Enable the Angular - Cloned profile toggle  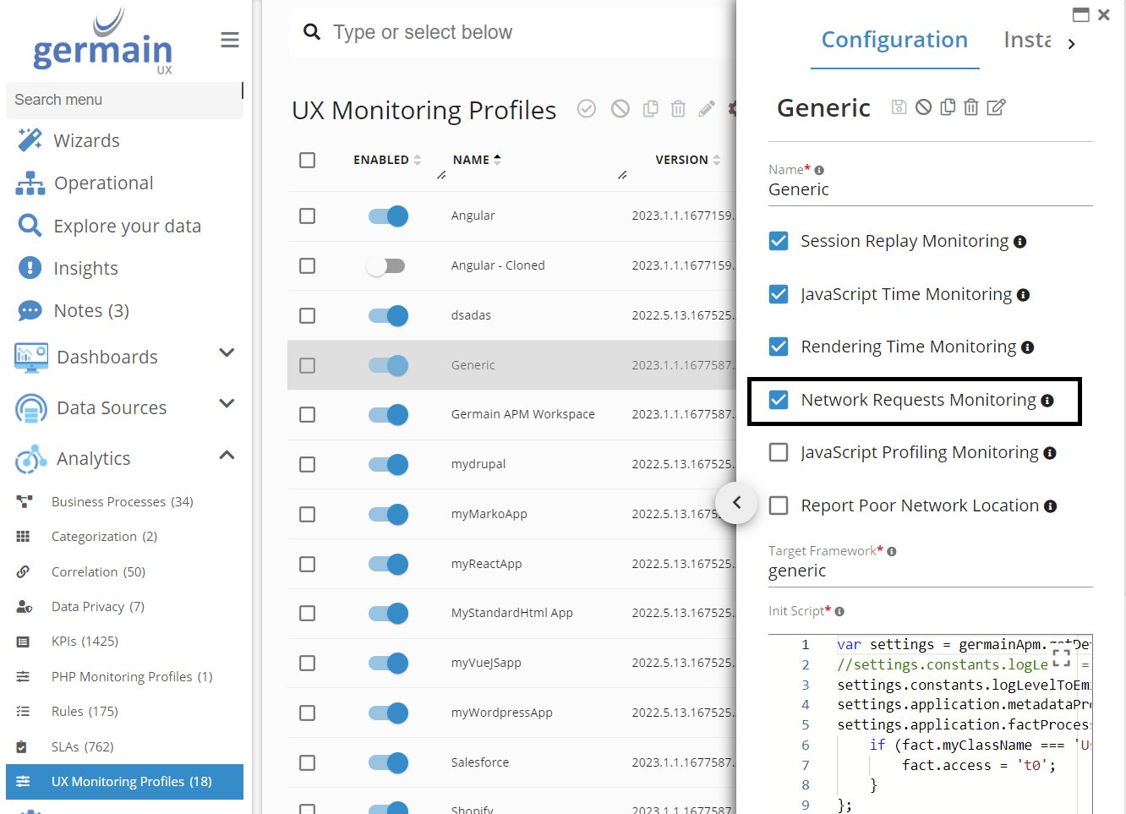click(x=387, y=265)
